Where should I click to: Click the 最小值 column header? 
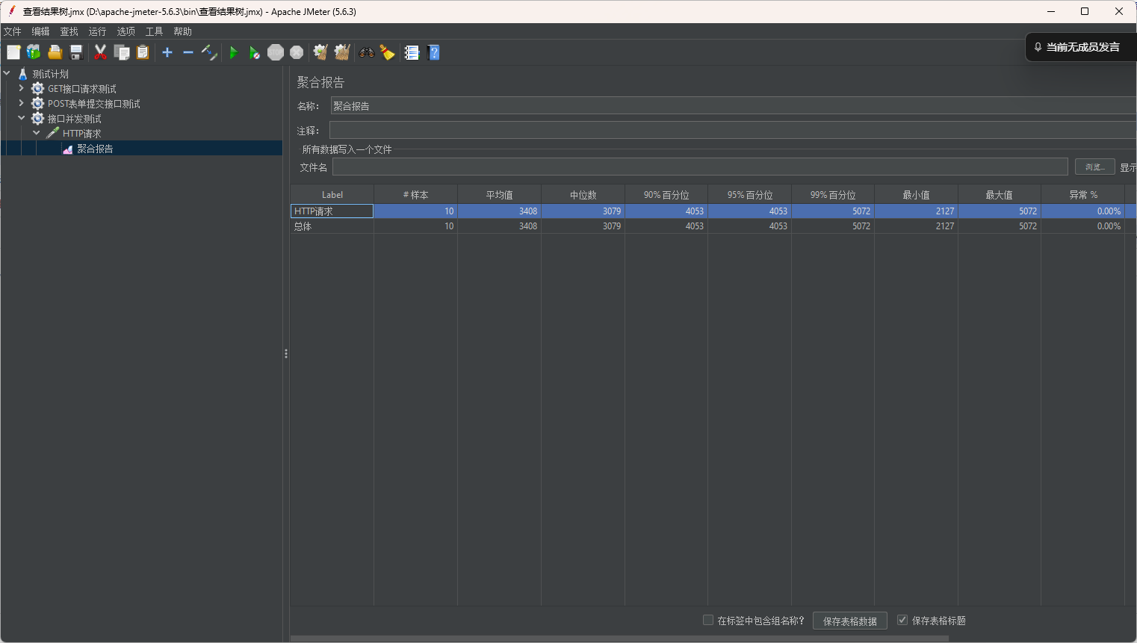[916, 195]
